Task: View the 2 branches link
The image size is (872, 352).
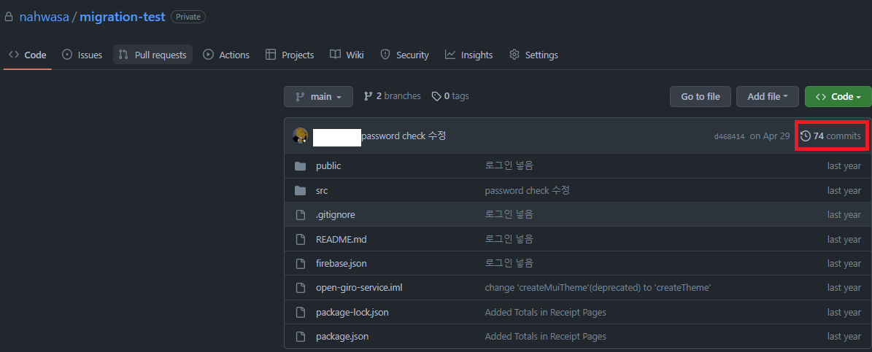Action: (392, 96)
